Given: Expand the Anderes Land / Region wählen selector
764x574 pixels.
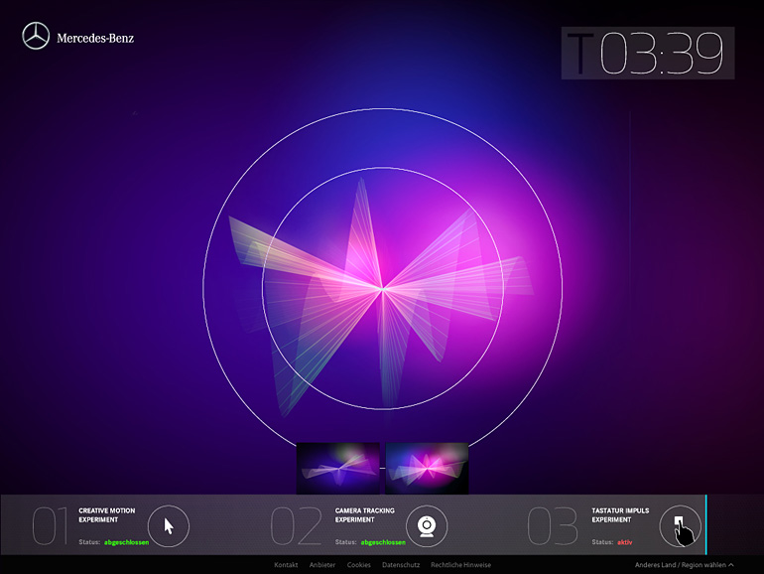Looking at the screenshot, I should coord(685,565).
